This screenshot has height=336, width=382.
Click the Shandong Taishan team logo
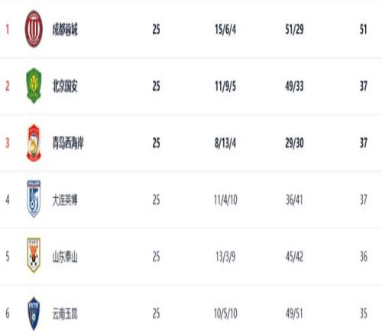[34, 255]
